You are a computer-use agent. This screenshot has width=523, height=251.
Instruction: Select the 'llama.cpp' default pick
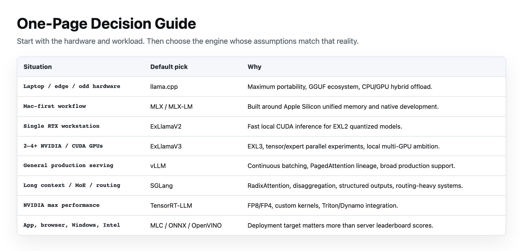point(164,87)
